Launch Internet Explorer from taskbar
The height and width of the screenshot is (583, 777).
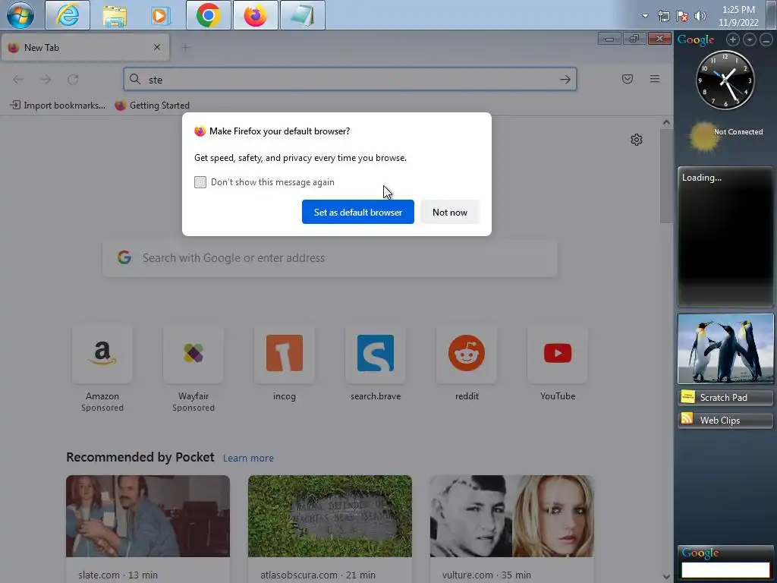pyautogui.click(x=68, y=15)
